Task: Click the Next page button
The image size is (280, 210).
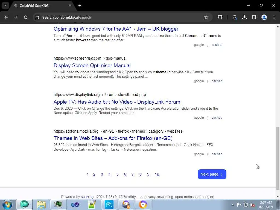Action: pyautogui.click(x=212, y=174)
